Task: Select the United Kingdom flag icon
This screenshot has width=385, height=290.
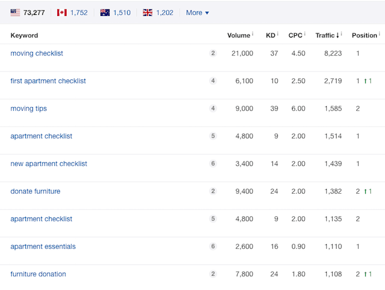Action: [x=147, y=13]
